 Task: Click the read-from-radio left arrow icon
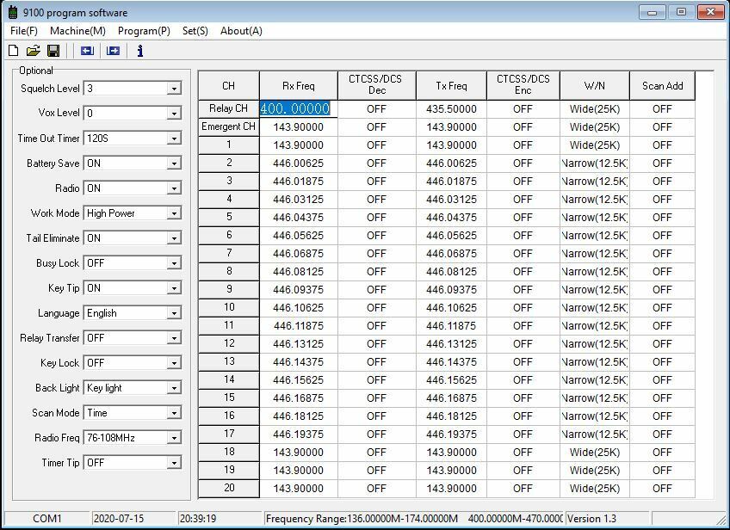[x=87, y=51]
